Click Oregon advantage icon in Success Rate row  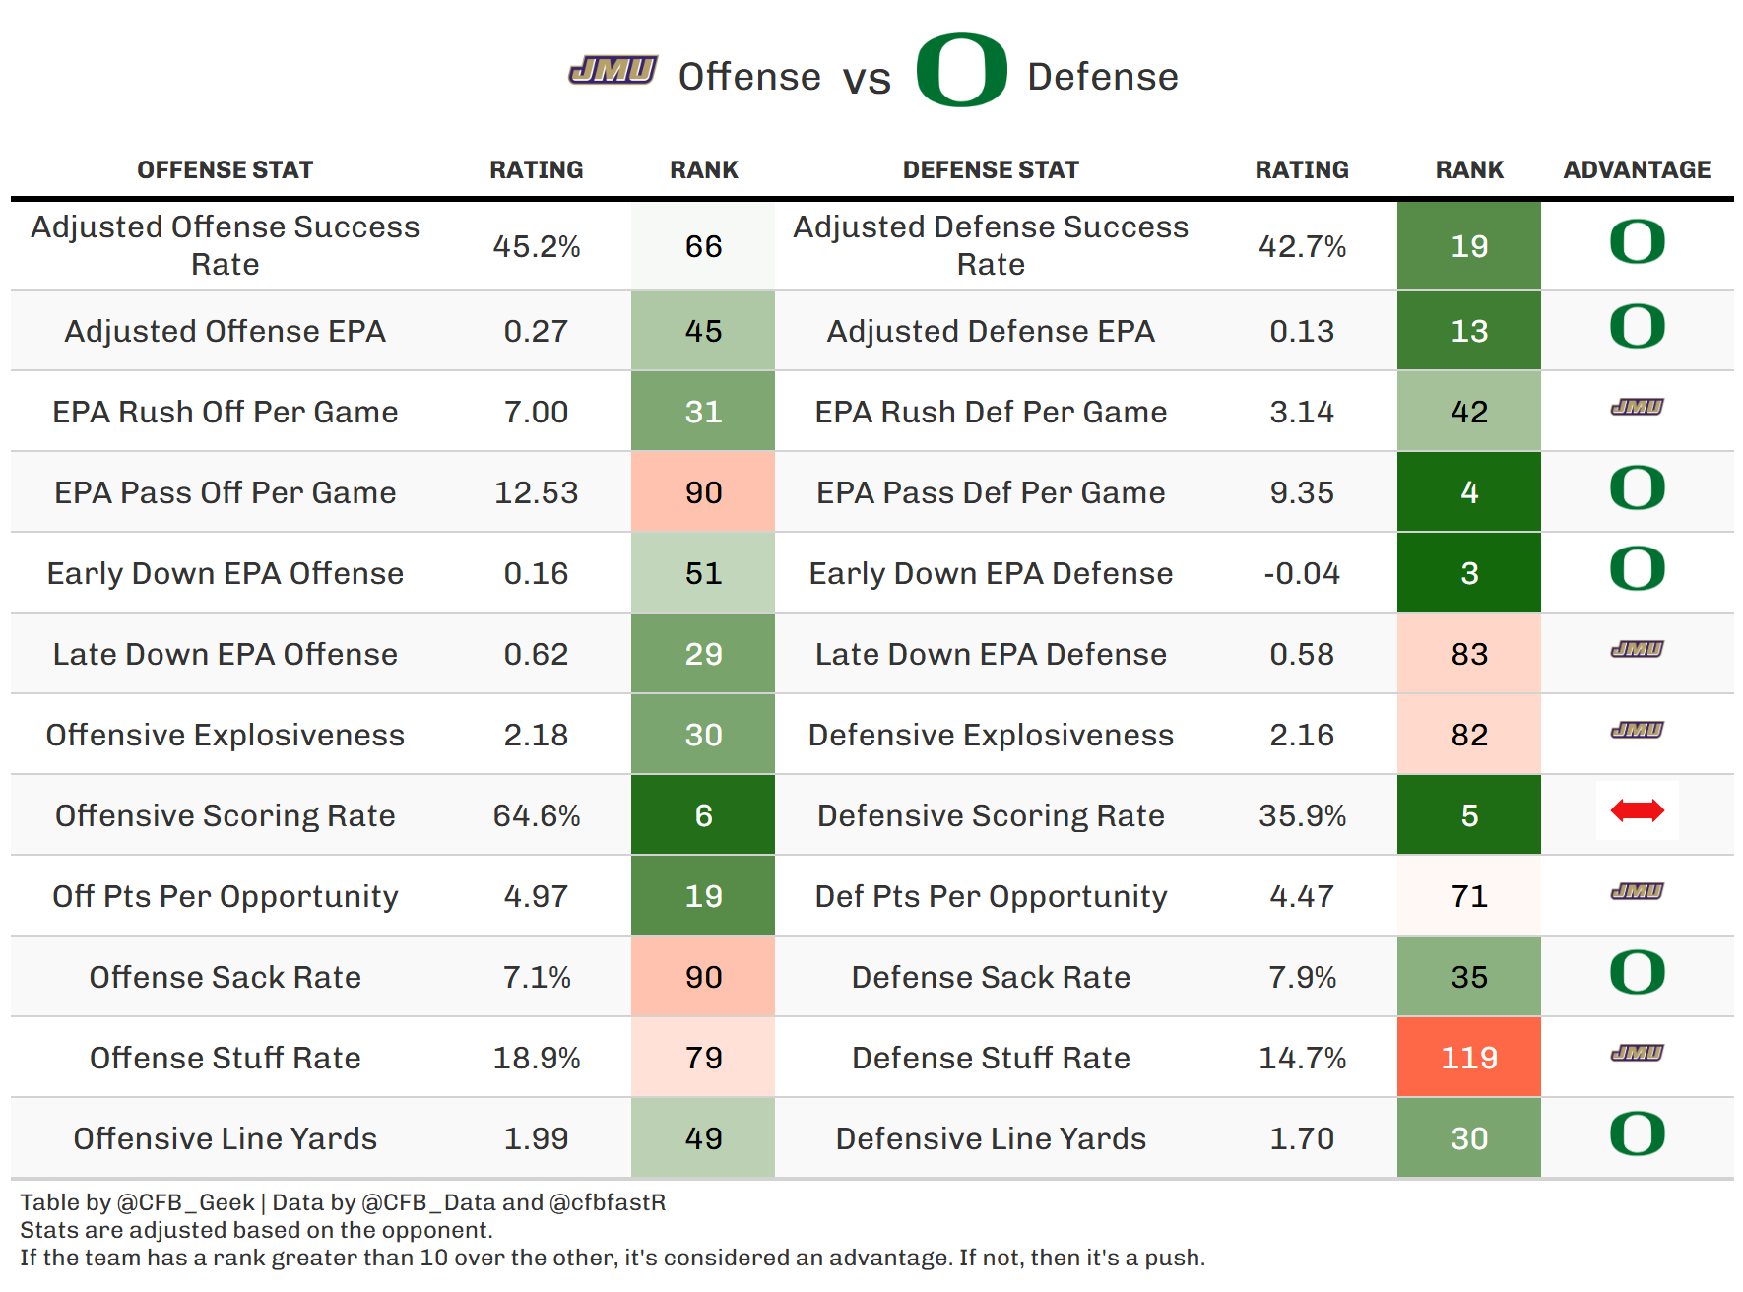point(1637,242)
